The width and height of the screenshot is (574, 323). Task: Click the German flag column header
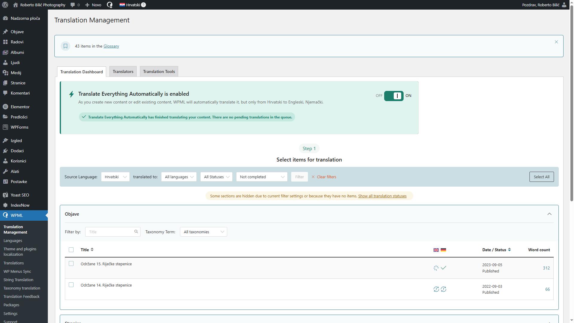(443, 250)
